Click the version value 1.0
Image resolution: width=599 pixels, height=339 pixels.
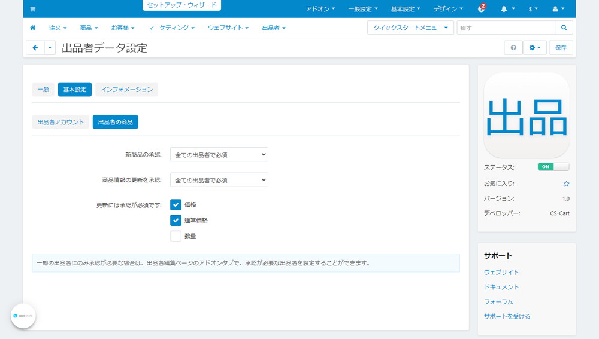click(566, 198)
